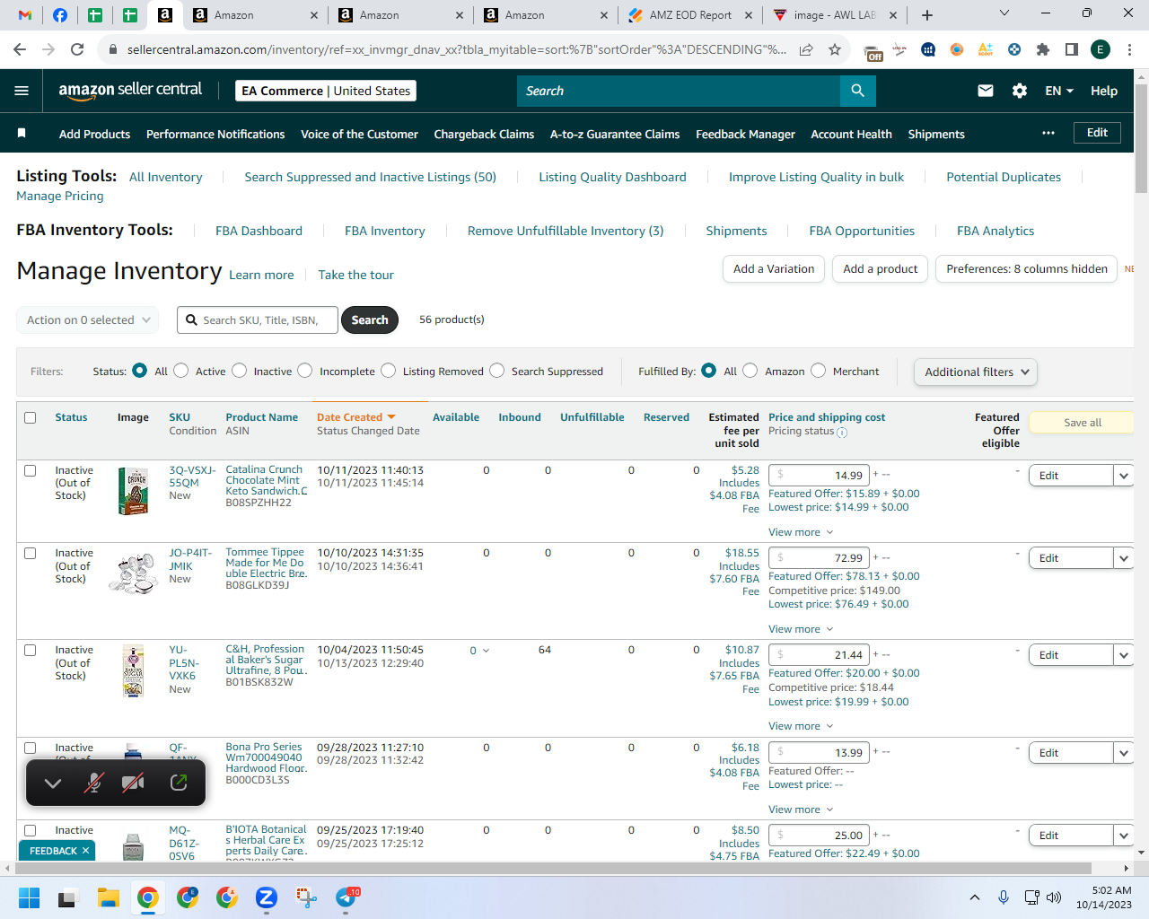The width and height of the screenshot is (1149, 919).
Task: Toggle camera in the floating call toolbar
Action: click(x=133, y=783)
